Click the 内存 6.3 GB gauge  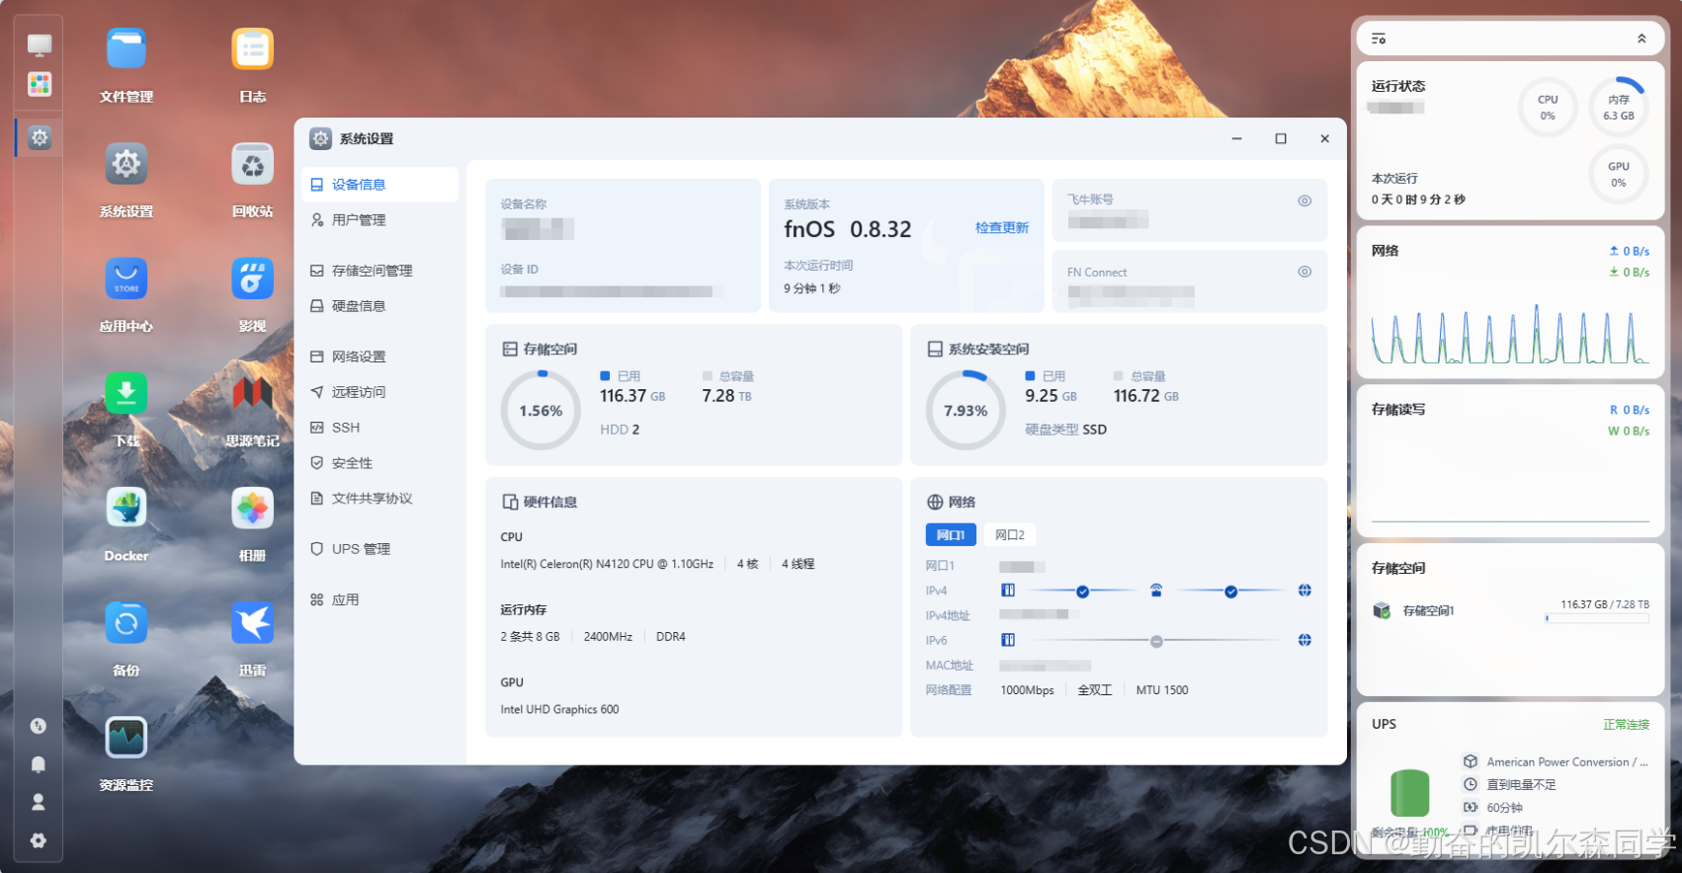tap(1619, 107)
